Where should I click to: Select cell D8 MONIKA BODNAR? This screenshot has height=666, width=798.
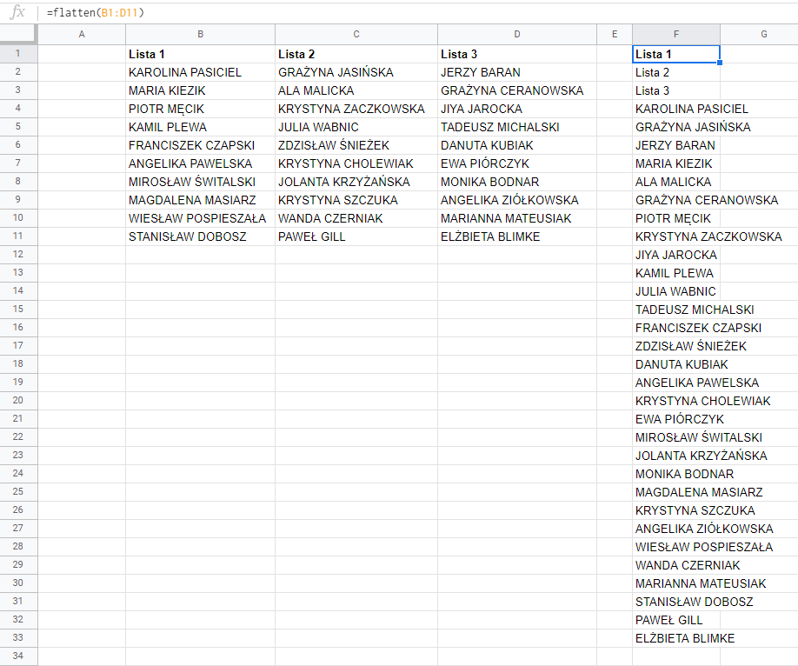click(517, 182)
